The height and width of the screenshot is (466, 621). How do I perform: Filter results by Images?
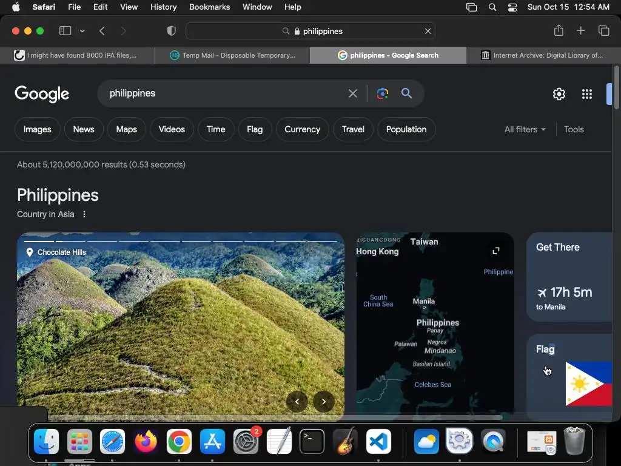37,129
